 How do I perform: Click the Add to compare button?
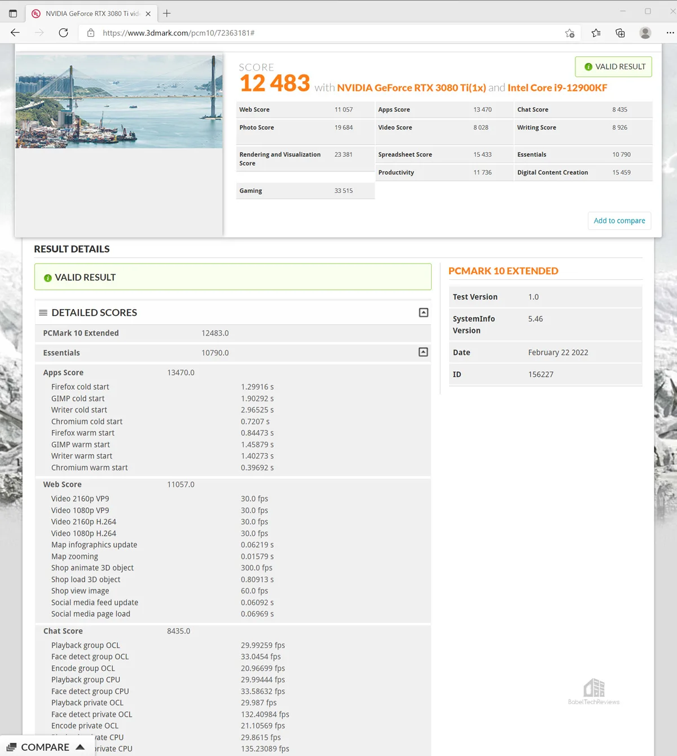pos(619,221)
